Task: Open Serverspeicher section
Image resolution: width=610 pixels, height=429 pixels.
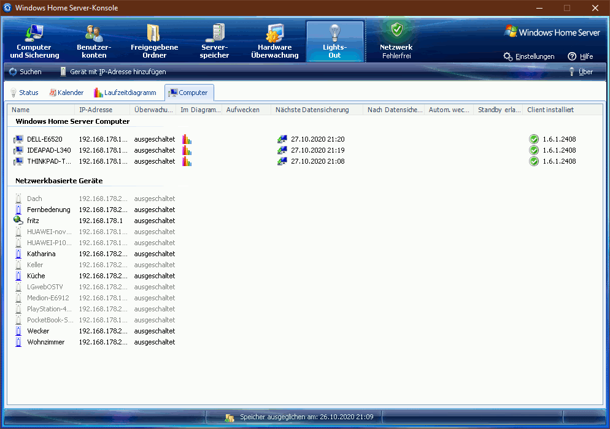Action: click(x=215, y=41)
